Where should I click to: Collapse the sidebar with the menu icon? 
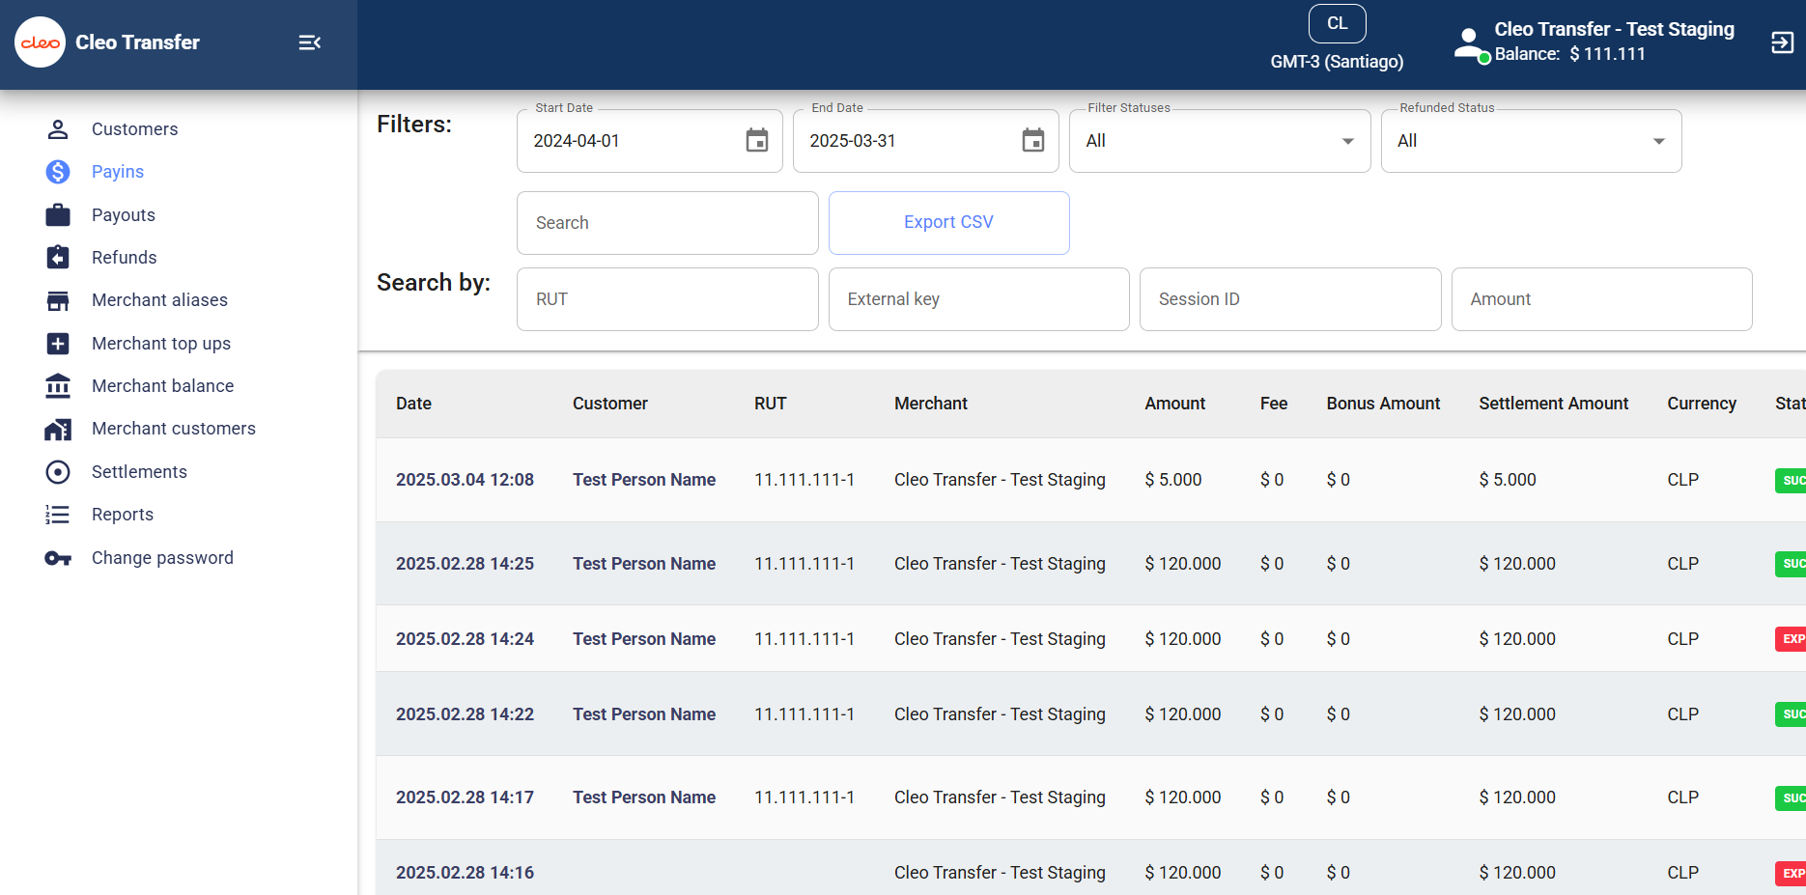309,42
